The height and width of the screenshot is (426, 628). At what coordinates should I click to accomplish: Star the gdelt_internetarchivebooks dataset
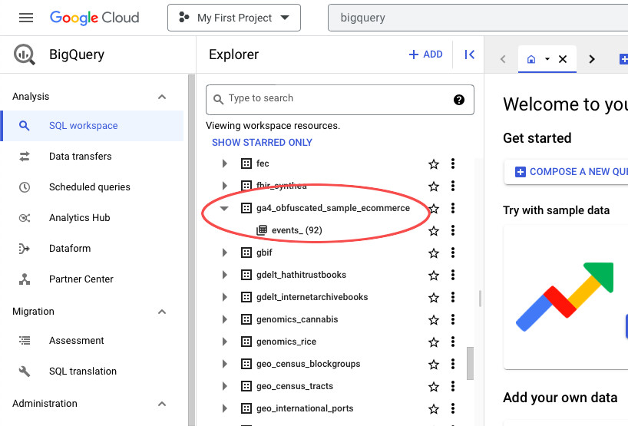434,298
